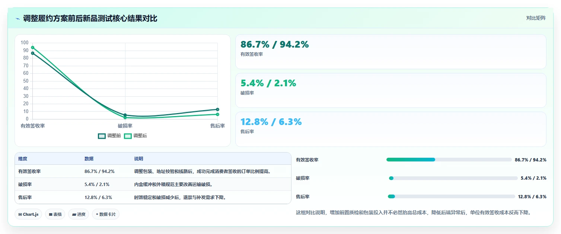Toggle the 调整前 legend swatch
Viewport: 561px width, 234px height.
point(102,136)
